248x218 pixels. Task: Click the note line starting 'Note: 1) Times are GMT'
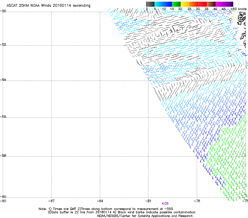(106, 209)
